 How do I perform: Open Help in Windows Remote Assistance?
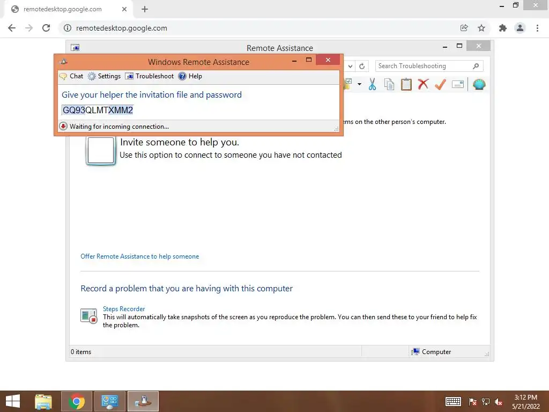190,76
